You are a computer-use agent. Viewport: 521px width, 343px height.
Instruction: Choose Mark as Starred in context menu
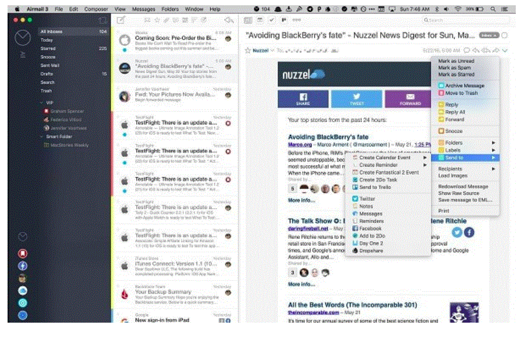coord(465,74)
